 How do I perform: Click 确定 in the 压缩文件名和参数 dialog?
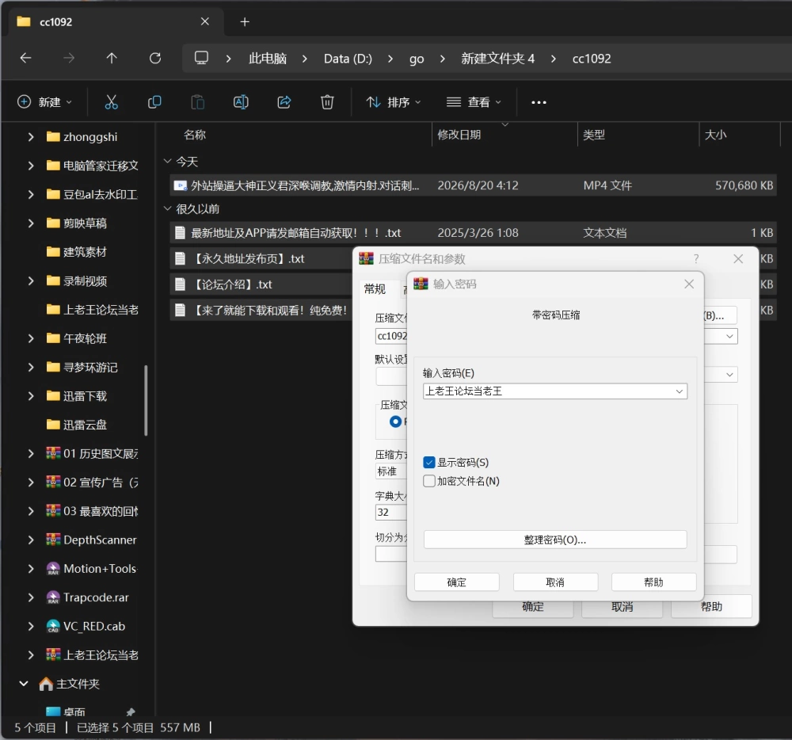[x=533, y=607]
